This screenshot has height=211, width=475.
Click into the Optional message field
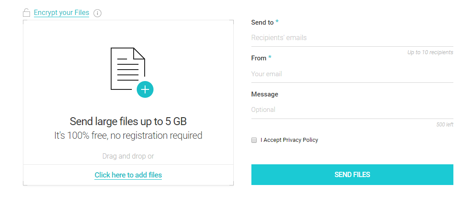(x=352, y=110)
